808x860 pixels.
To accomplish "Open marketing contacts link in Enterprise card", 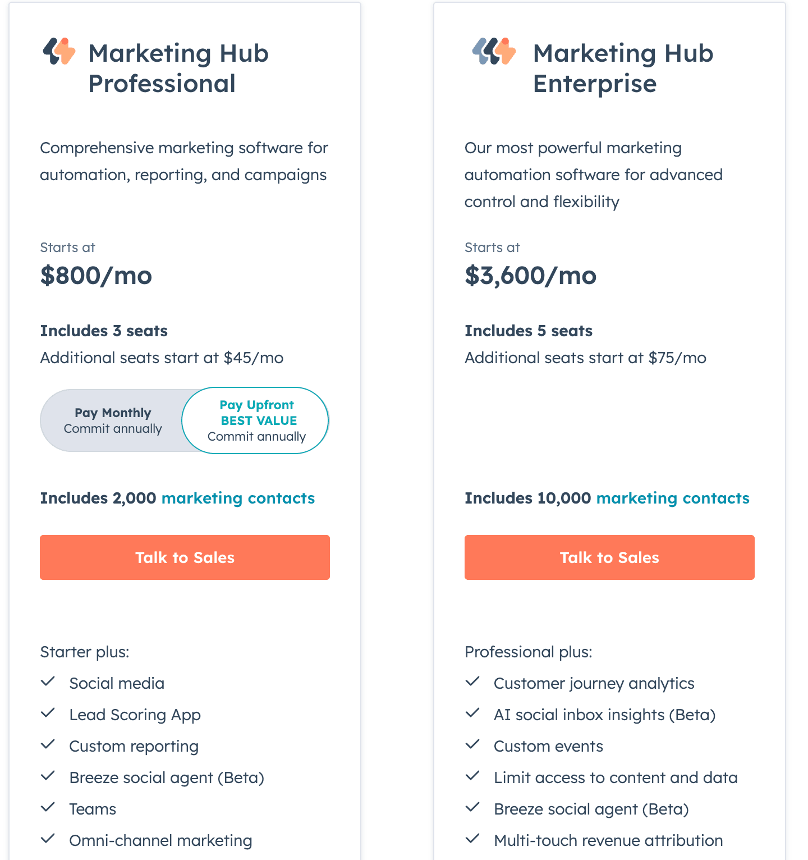I will (x=673, y=498).
